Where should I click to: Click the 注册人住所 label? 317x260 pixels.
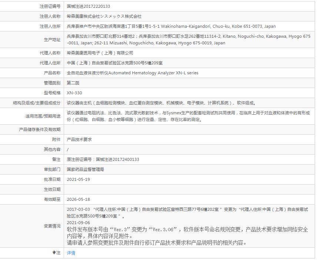tap(50, 26)
